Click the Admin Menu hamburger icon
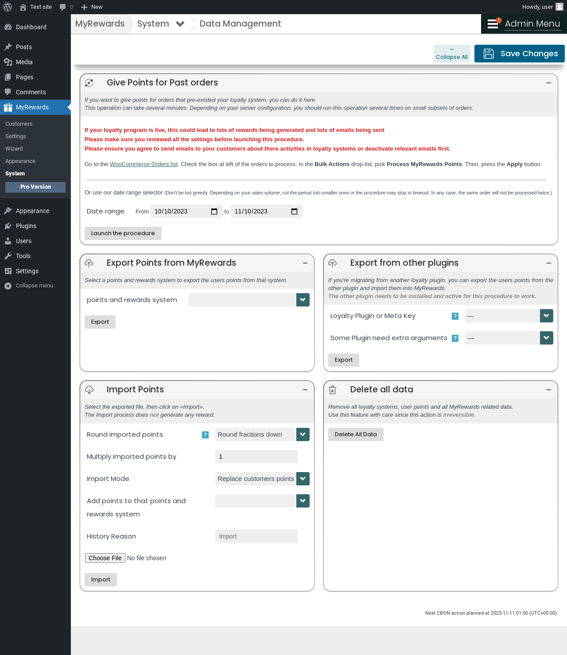Image resolution: width=567 pixels, height=655 pixels. (x=493, y=24)
